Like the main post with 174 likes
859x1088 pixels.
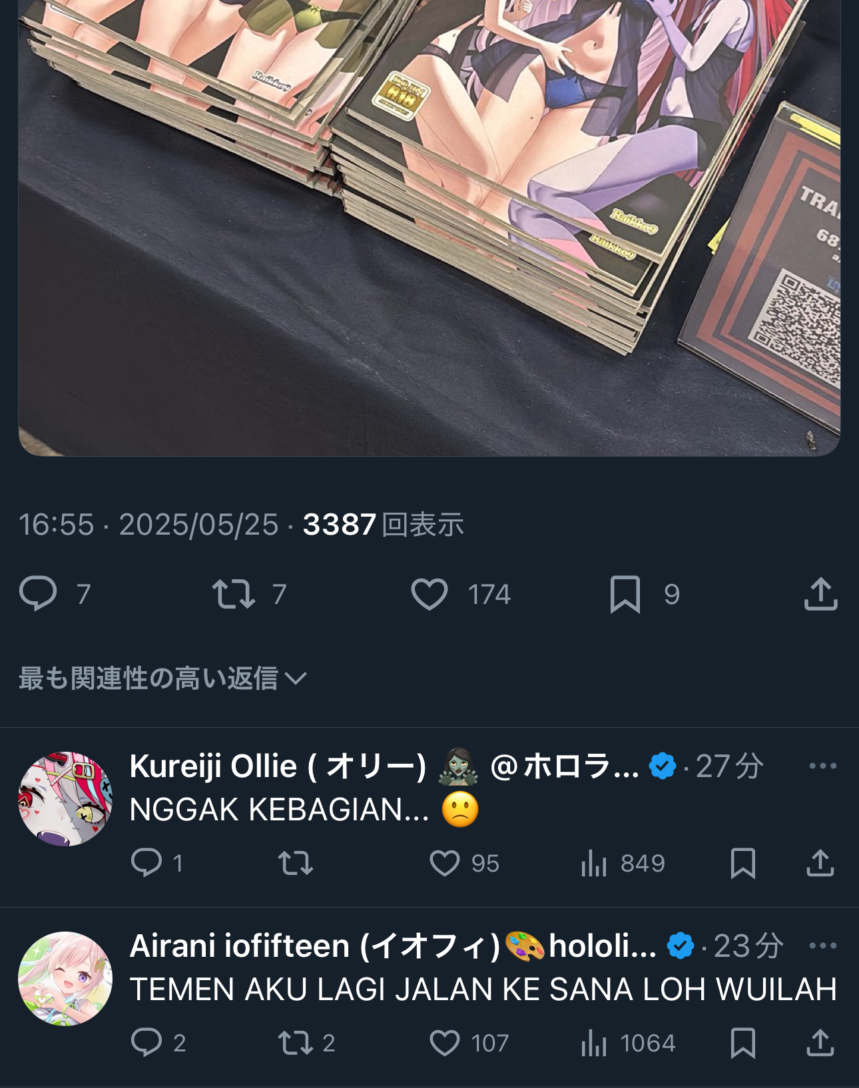429,594
